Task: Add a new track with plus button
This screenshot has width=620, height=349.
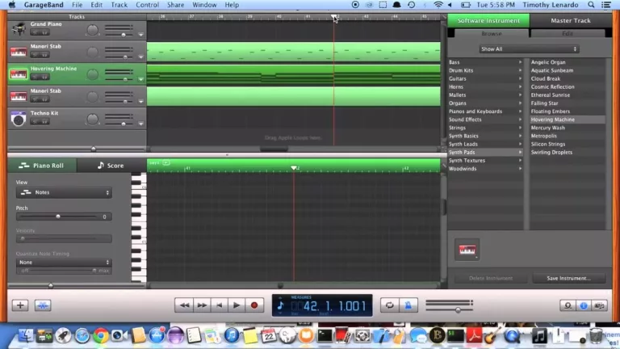Action: [19, 305]
